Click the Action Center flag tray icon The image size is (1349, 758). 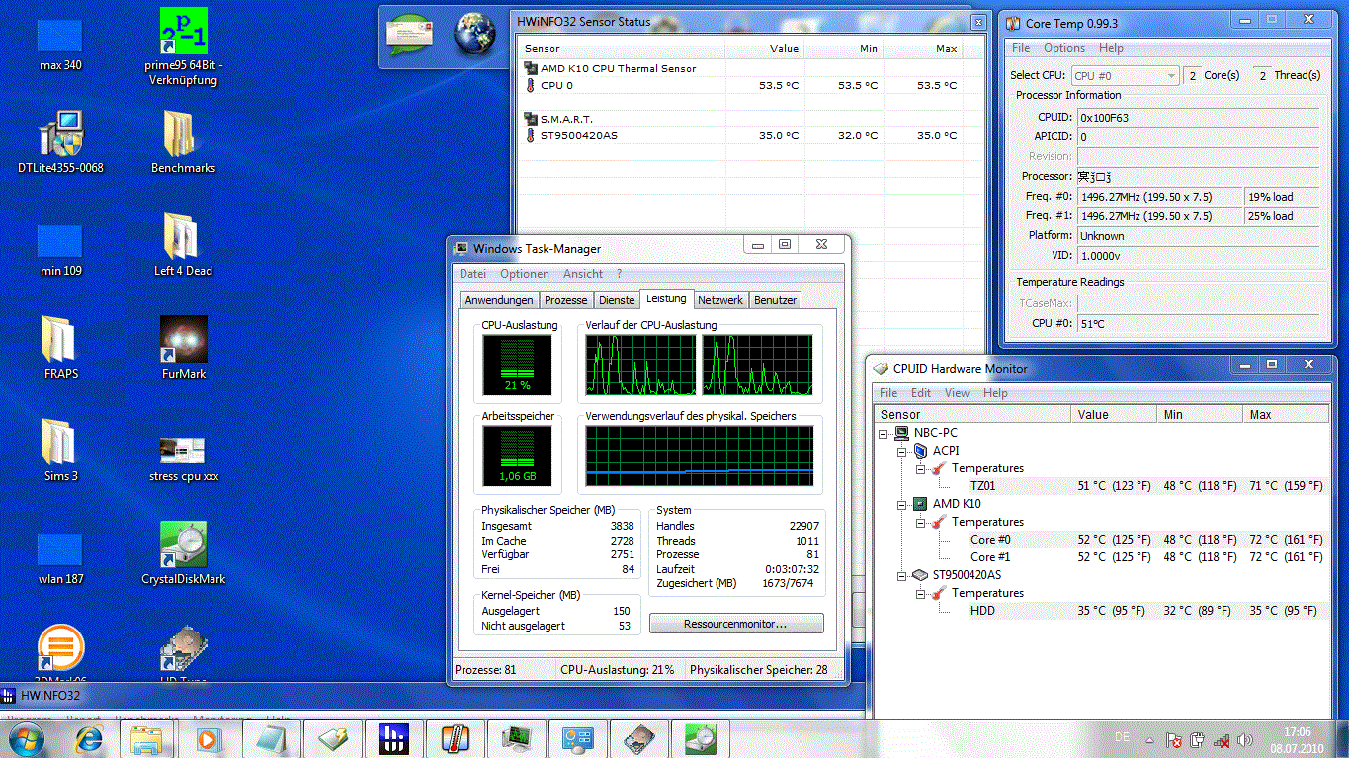[1174, 739]
